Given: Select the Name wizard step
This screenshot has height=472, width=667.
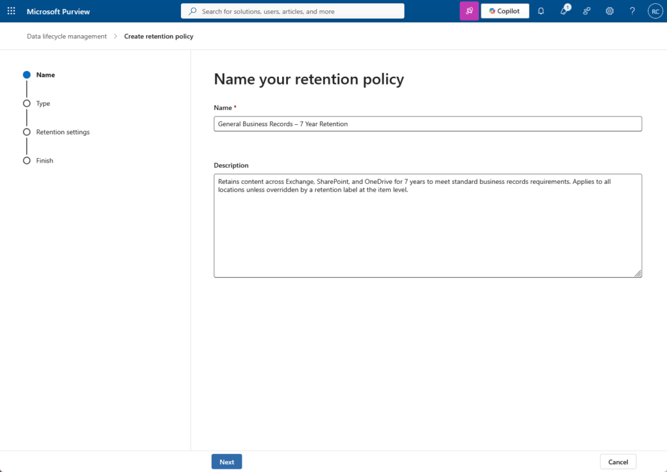Looking at the screenshot, I should pyautogui.click(x=39, y=75).
